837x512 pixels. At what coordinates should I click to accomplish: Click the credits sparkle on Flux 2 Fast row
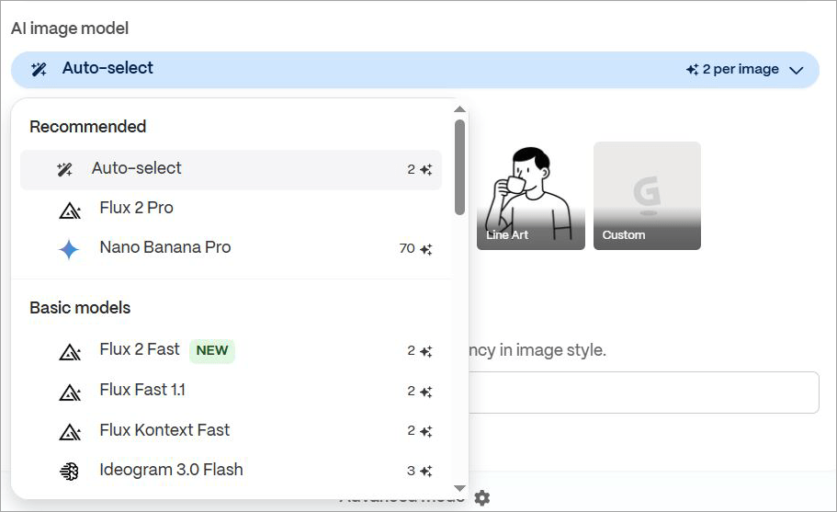pos(425,351)
